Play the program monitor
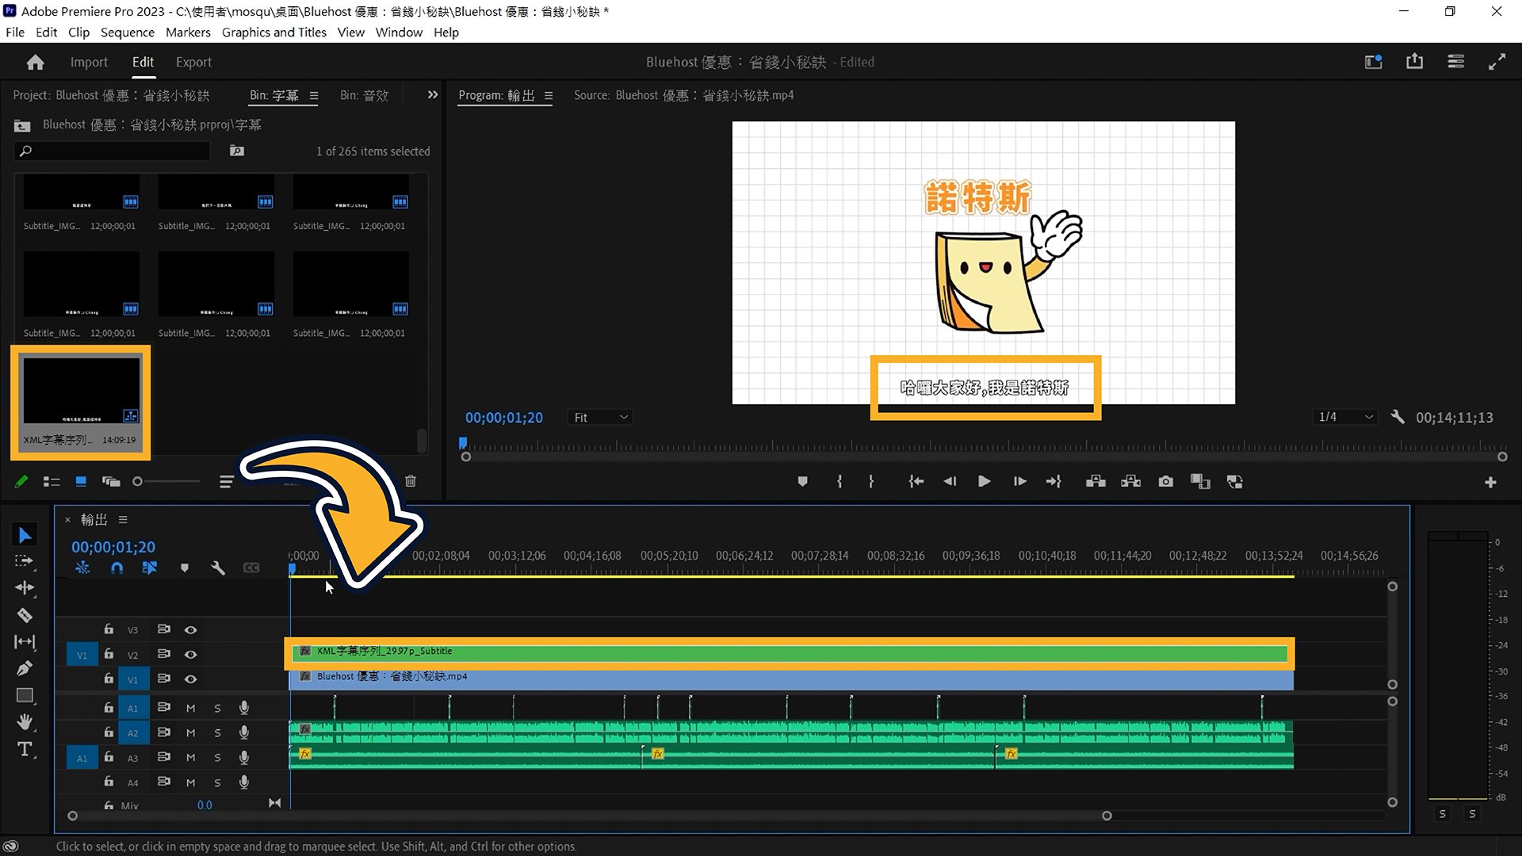Screen dimensions: 1522x856 click(984, 481)
